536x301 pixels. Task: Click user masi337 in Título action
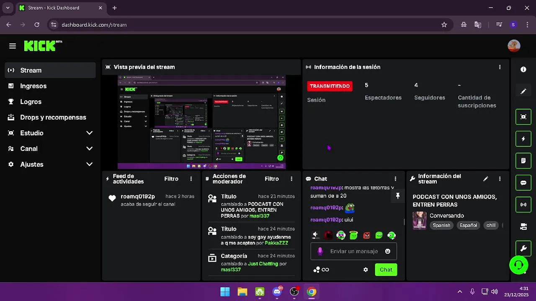coord(259,216)
